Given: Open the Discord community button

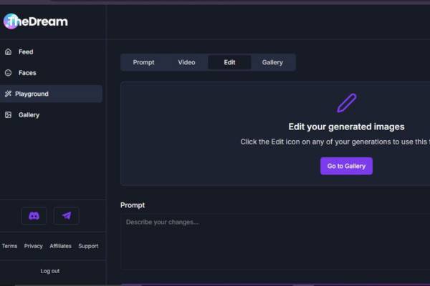Looking at the screenshot, I should 34,216.
